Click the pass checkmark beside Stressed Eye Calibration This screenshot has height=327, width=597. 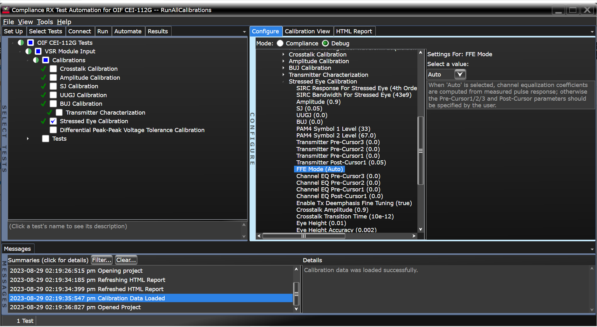pos(44,121)
